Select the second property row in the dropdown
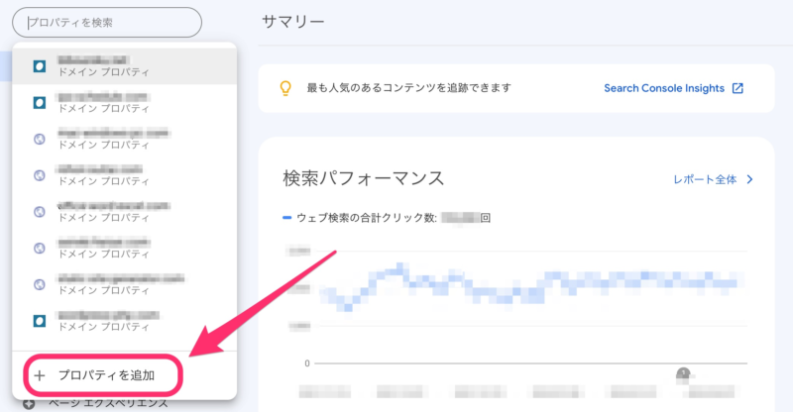This screenshot has width=793, height=412. point(125,103)
